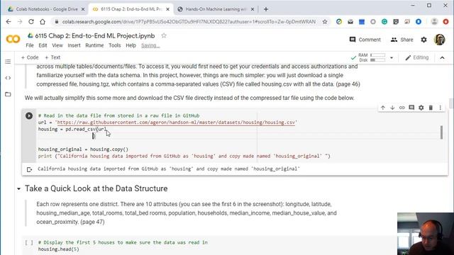
Task: Move cell up arrow in cell toolbar
Action: (x=383, y=108)
